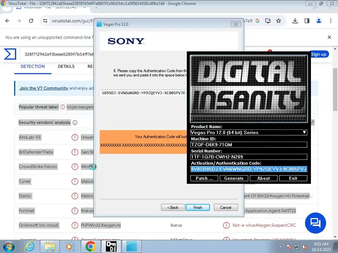Click the Machine ID field in keygen
The image size is (338, 253).
click(249, 145)
